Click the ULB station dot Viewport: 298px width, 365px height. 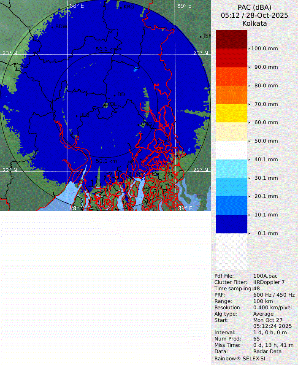(76, 116)
